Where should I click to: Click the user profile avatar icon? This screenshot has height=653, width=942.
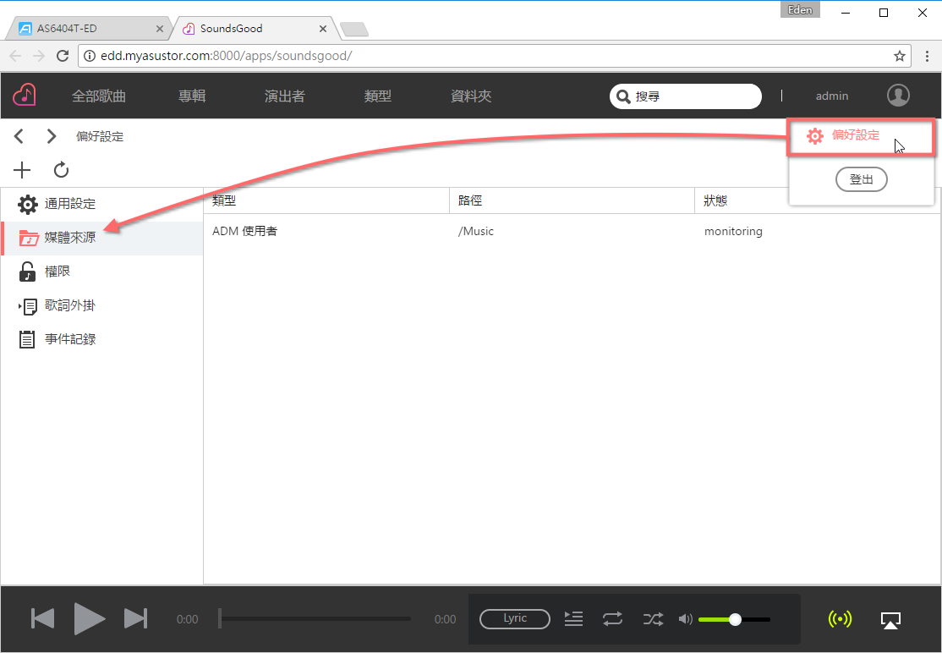(x=898, y=95)
